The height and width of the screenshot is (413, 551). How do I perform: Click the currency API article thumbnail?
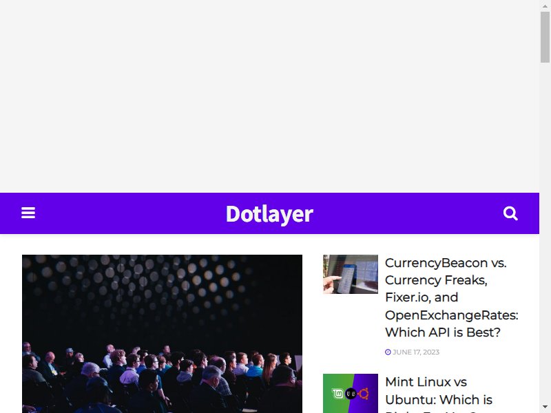point(351,274)
